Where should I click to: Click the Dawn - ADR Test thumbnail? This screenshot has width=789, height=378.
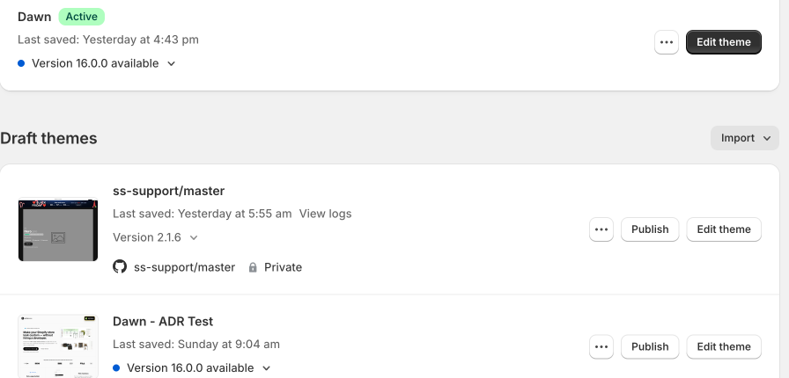point(58,346)
